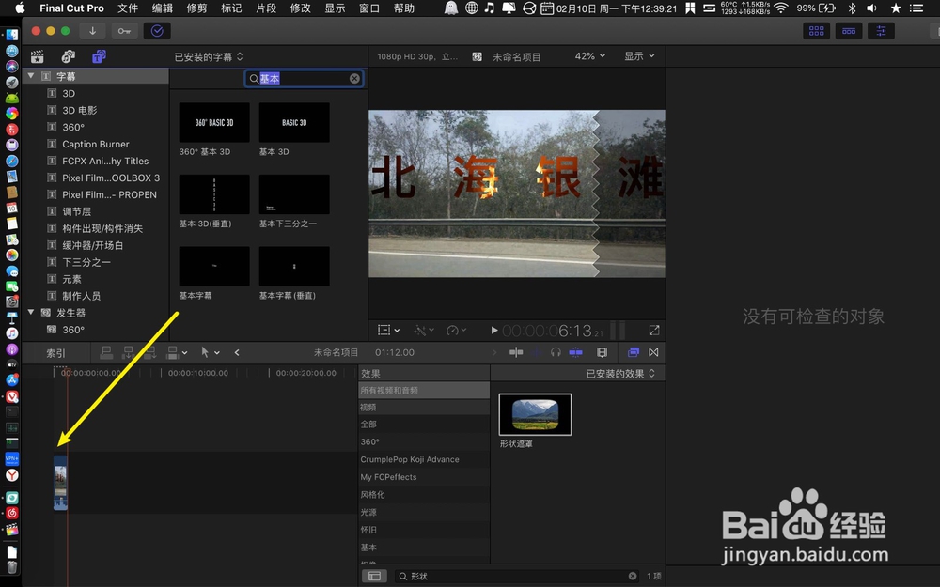Viewport: 940px width, 587px height.
Task: Toggle the effects sidebar show/hide button
Action: click(374, 576)
